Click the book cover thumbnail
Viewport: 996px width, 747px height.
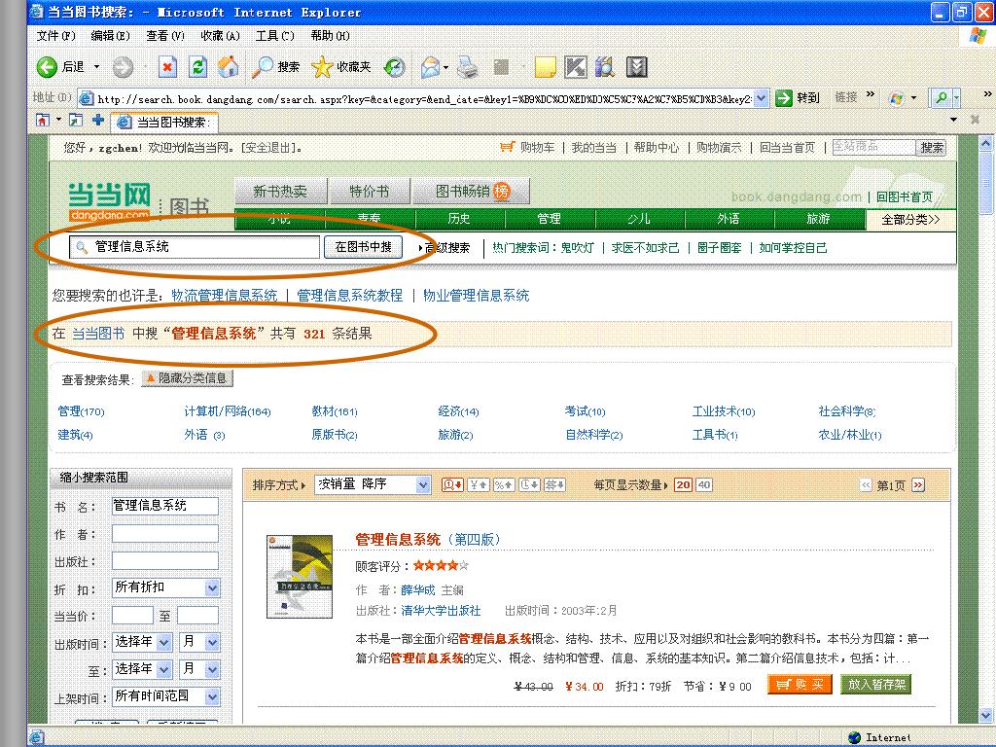point(300,577)
